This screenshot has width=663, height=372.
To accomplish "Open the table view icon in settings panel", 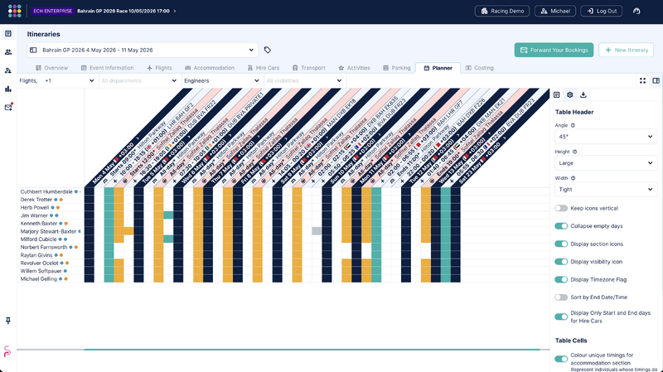I will [556, 94].
